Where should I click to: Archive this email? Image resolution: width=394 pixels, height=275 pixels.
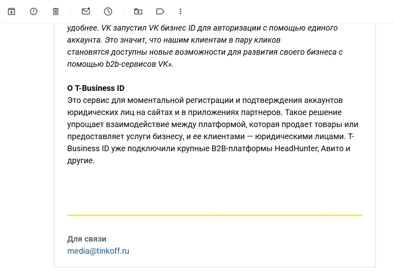(12, 12)
